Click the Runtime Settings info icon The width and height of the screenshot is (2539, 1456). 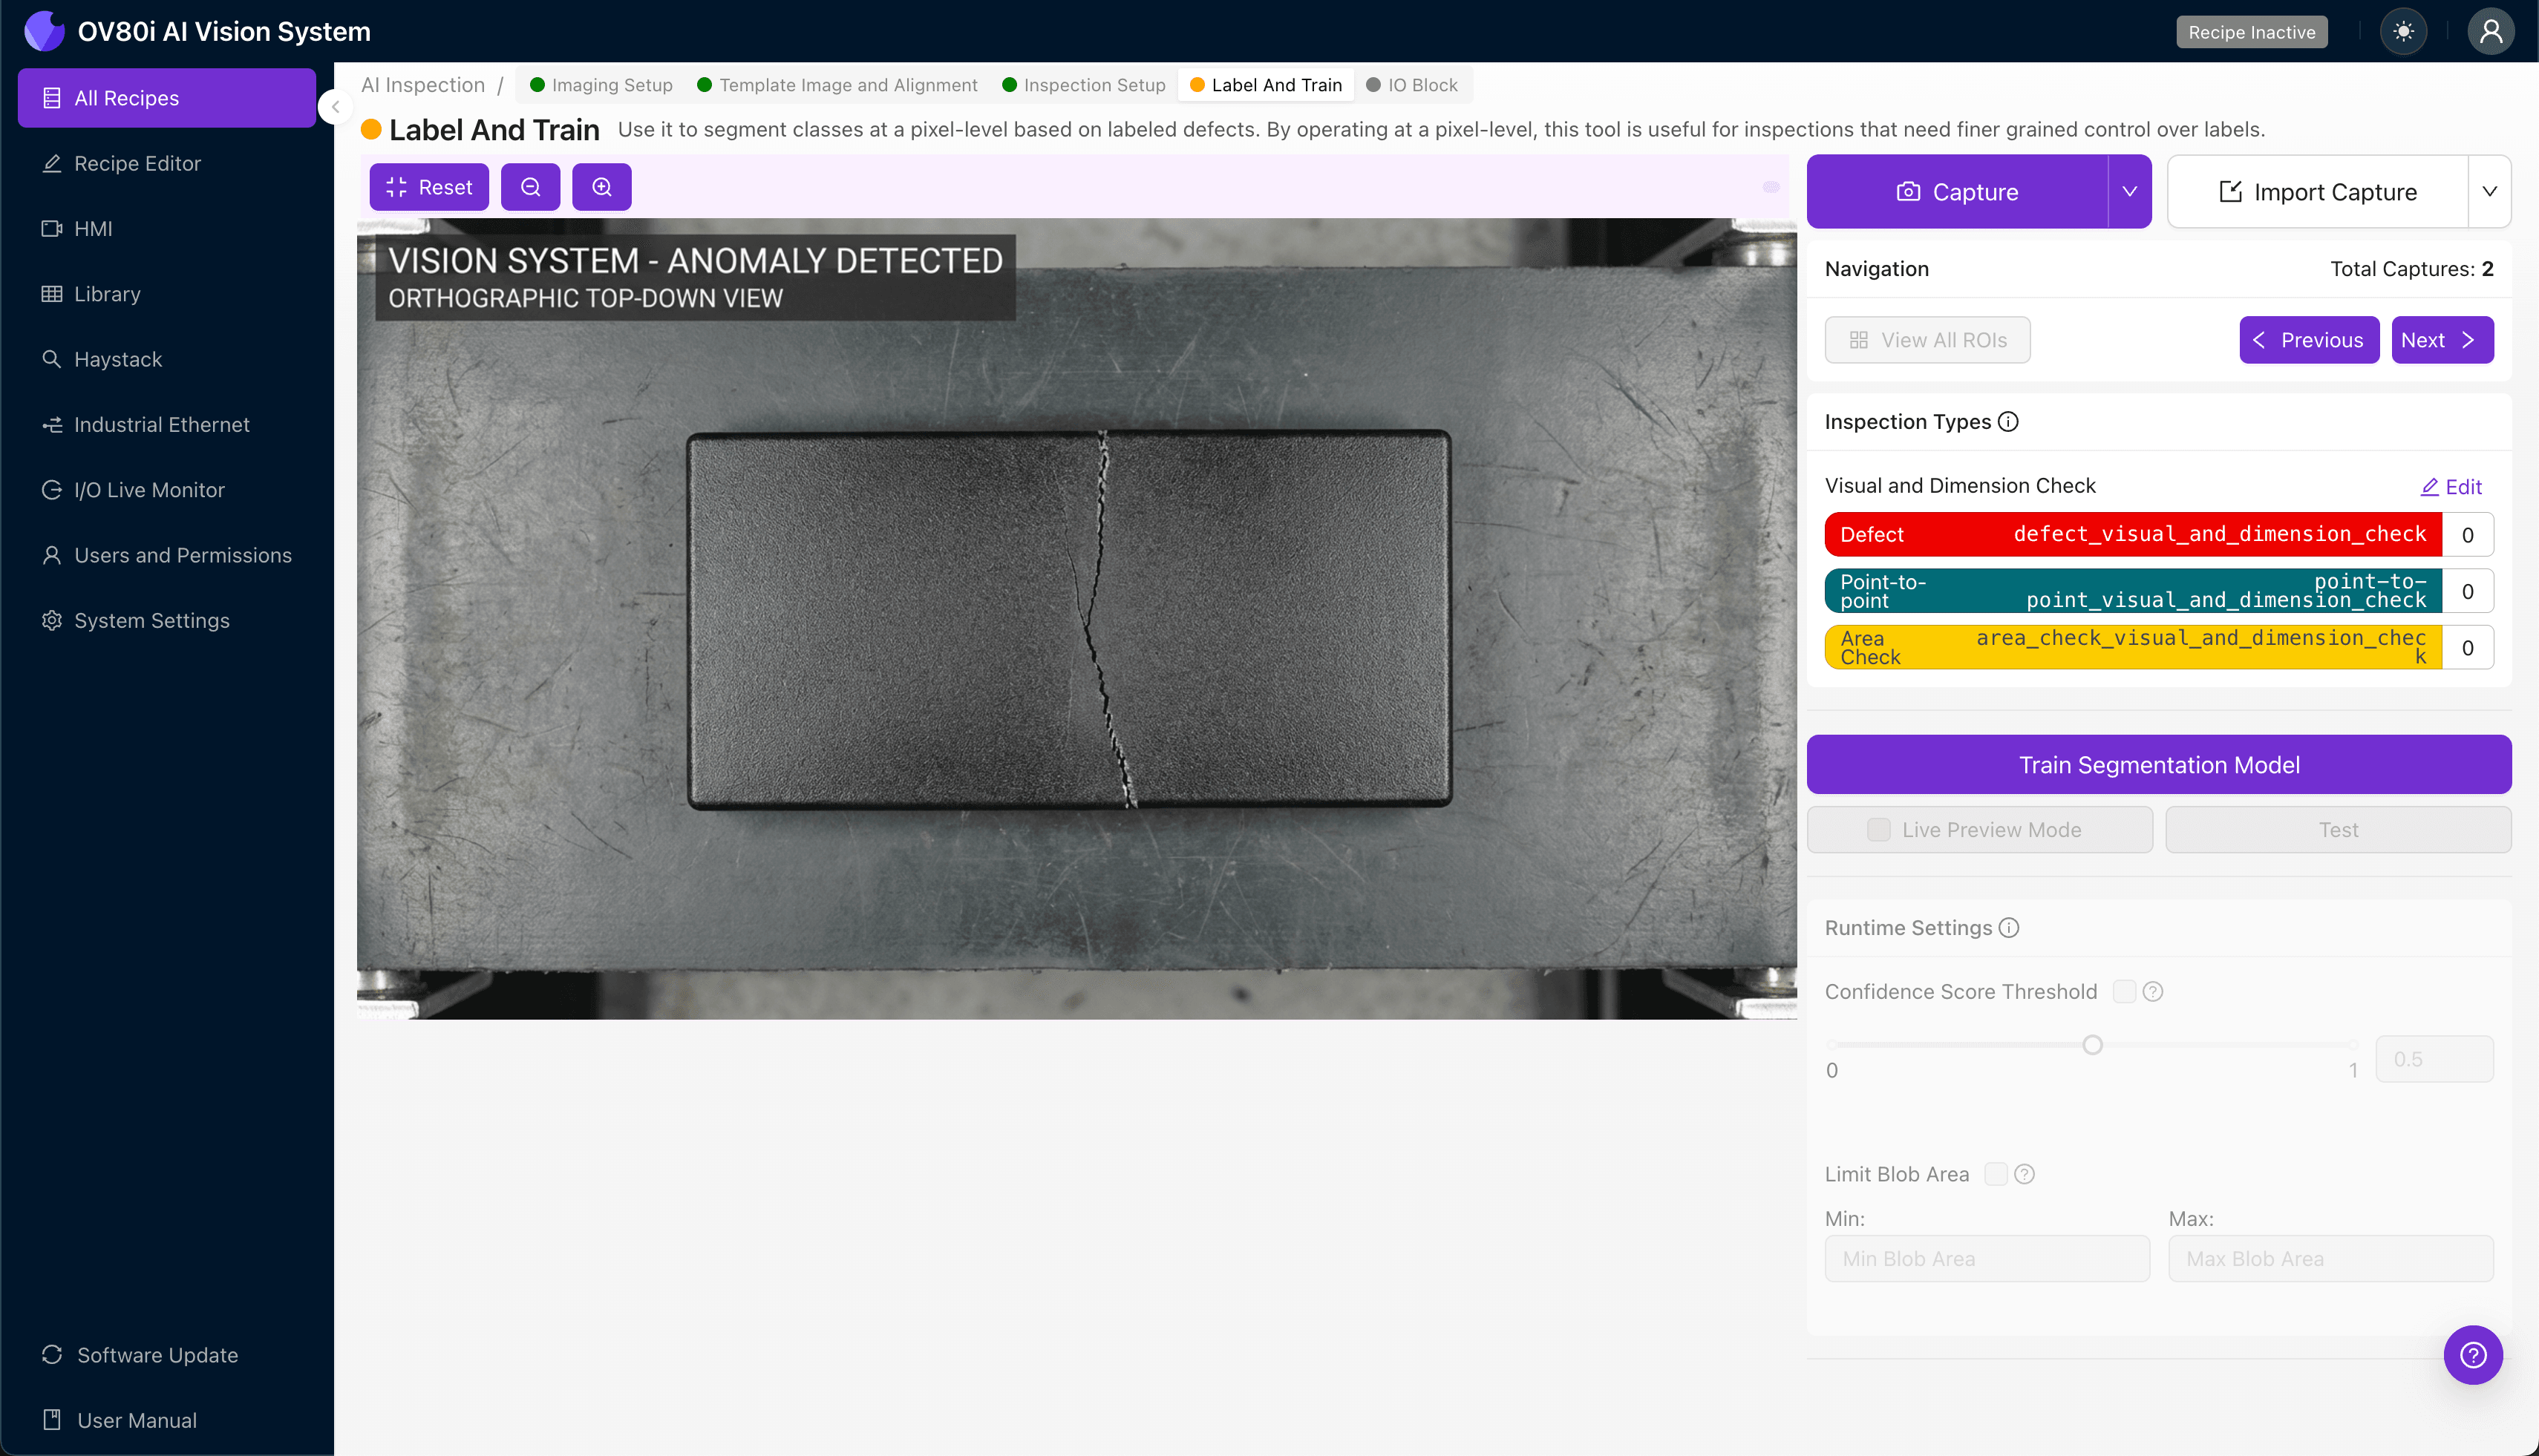[x=2009, y=928]
